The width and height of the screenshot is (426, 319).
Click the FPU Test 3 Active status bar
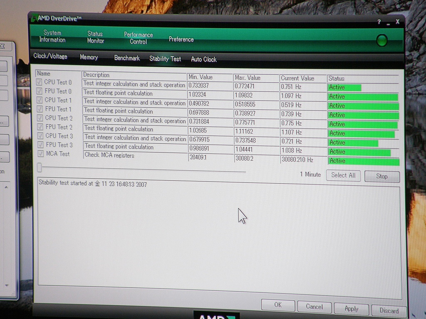[x=360, y=152]
